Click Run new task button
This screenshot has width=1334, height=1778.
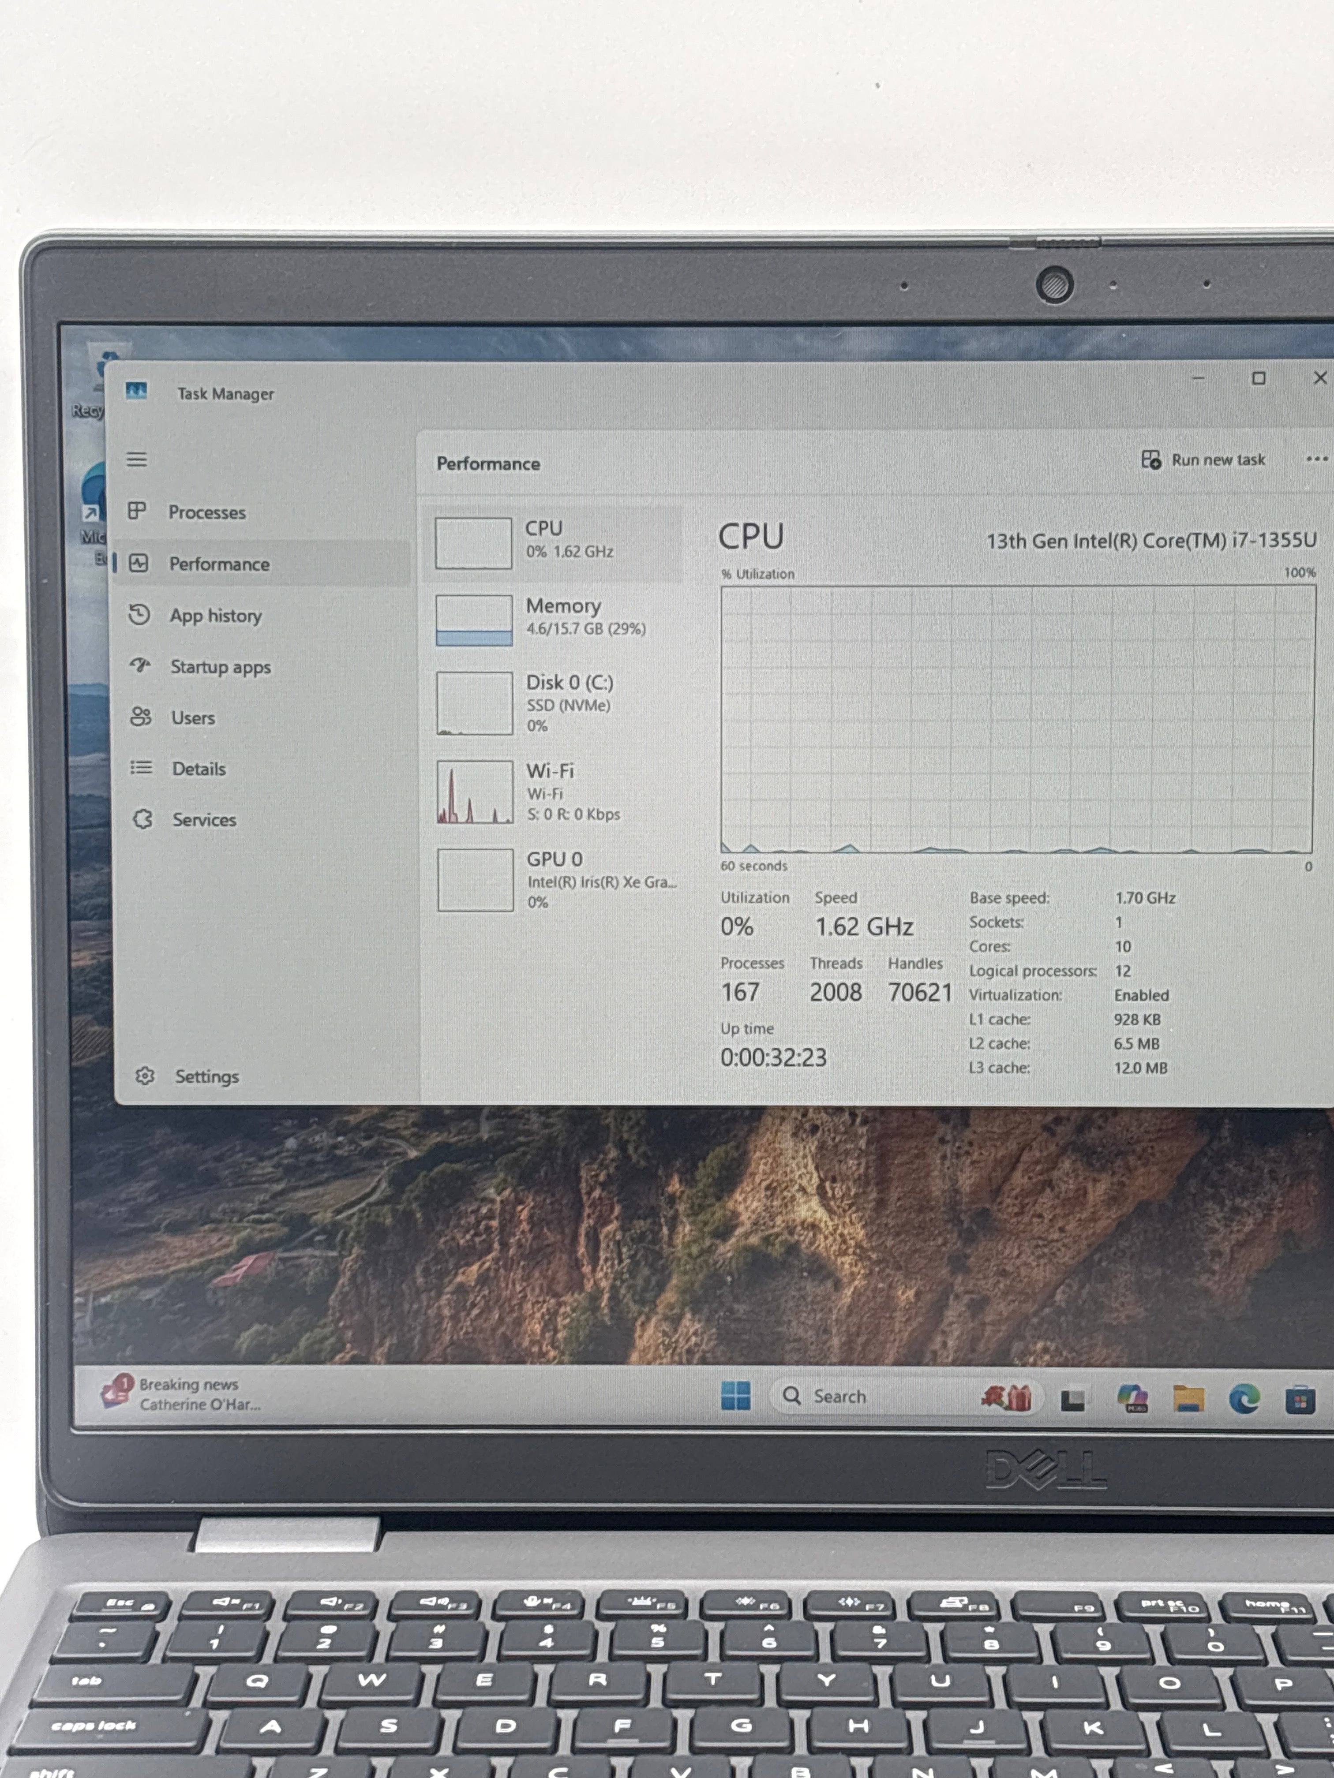pos(1203,460)
